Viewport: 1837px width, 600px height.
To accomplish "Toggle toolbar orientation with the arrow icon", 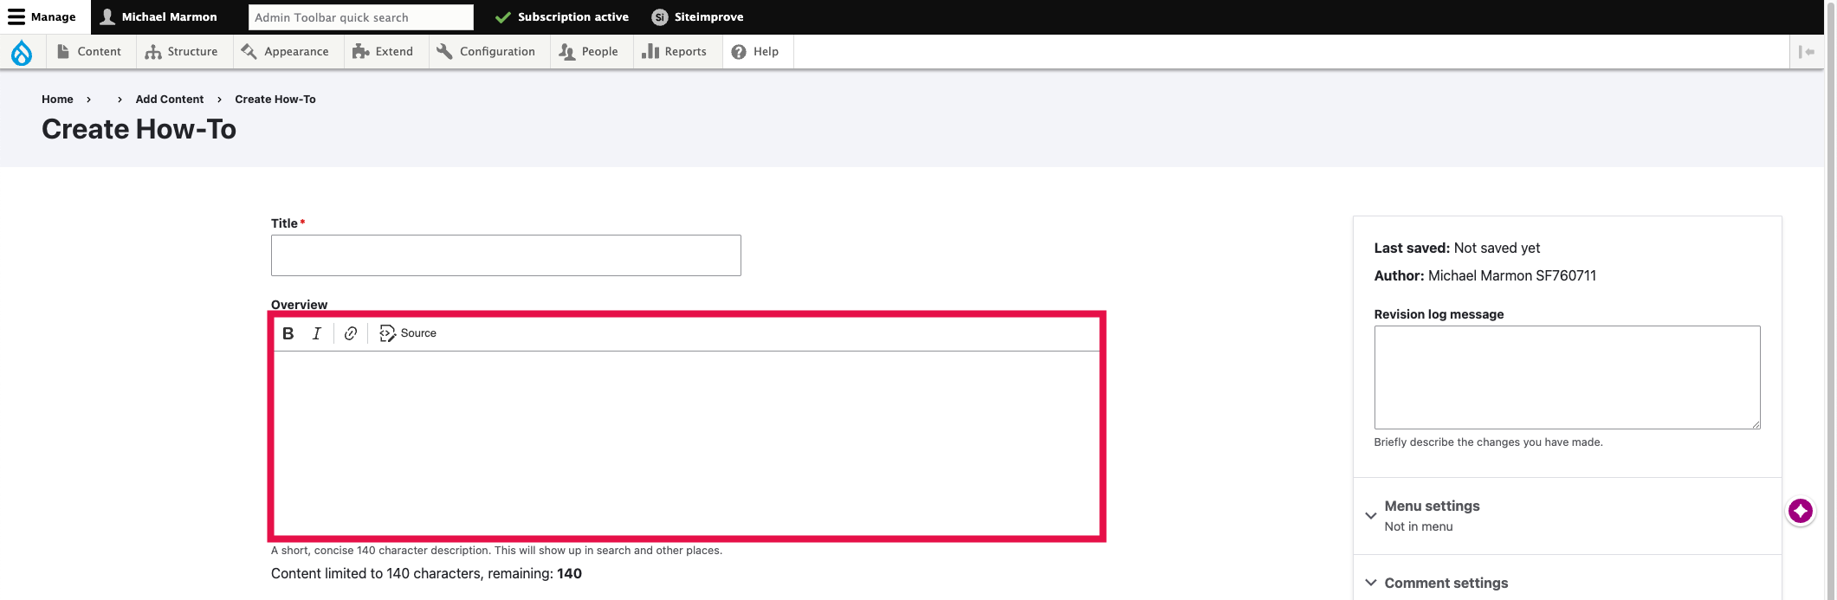I will (1806, 52).
